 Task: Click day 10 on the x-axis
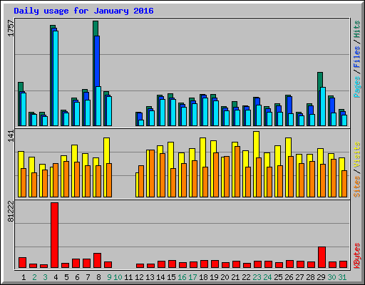tap(118, 277)
